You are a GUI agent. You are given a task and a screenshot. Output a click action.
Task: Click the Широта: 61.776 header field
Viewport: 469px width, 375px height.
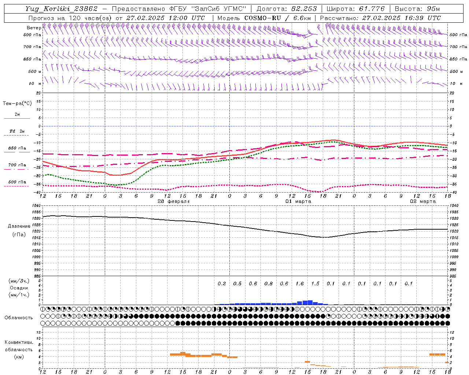pyautogui.click(x=355, y=9)
